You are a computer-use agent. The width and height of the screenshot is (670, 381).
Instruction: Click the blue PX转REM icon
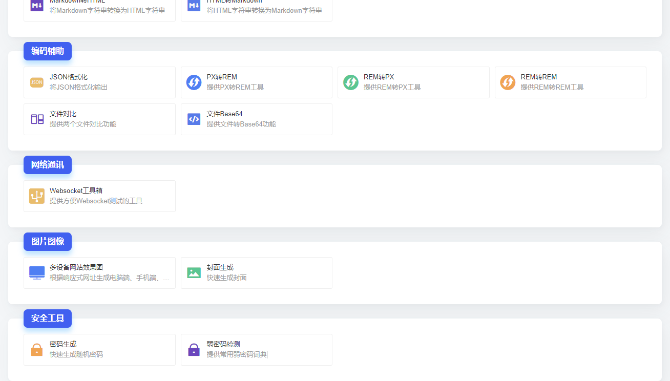click(x=194, y=82)
